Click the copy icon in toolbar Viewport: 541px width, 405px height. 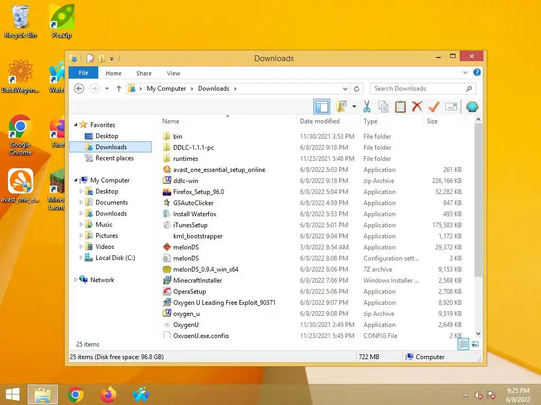tap(384, 107)
